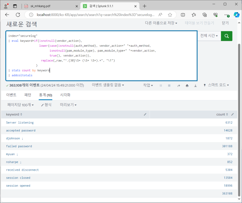Go back with the browser back arrow
The image size is (242, 203).
click(7, 15)
